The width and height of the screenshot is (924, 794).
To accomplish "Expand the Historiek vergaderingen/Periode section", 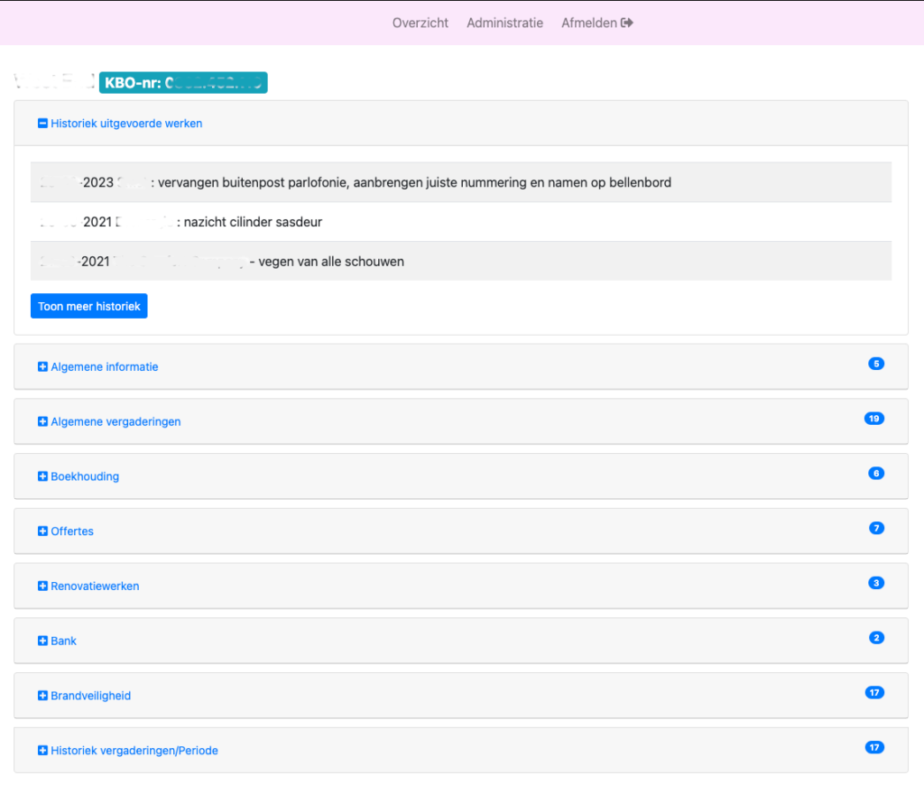I will tap(134, 751).
